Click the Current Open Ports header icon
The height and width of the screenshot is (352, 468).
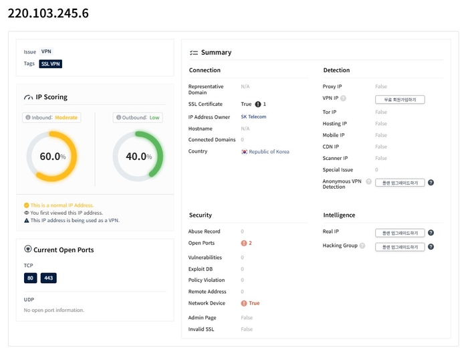(28, 250)
